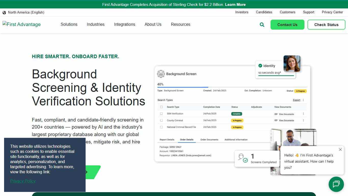Image resolution: width=348 pixels, height=196 pixels.
Task: Click the Check Status button
Action: click(x=326, y=24)
